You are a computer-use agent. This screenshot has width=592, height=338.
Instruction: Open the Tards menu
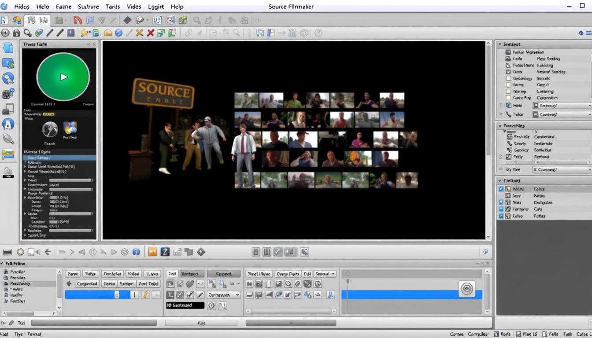click(x=113, y=7)
